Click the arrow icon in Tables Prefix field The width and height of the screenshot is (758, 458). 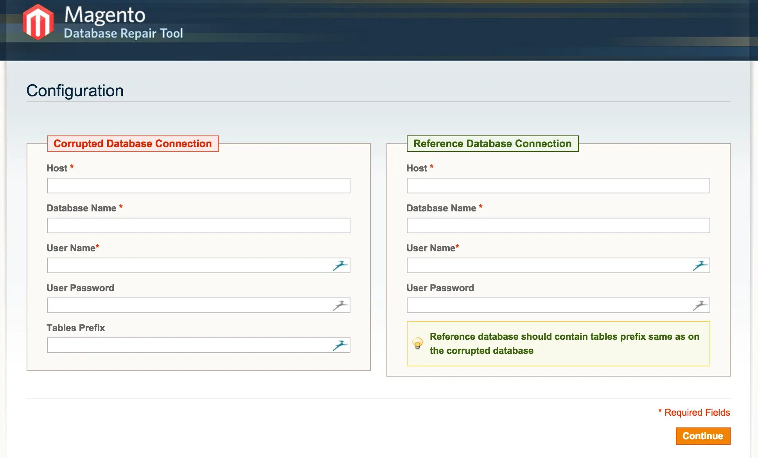341,345
